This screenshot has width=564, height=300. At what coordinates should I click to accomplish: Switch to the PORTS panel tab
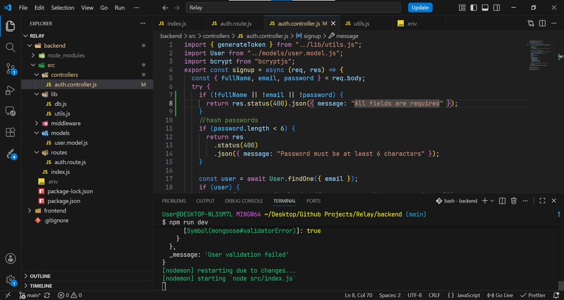313,201
